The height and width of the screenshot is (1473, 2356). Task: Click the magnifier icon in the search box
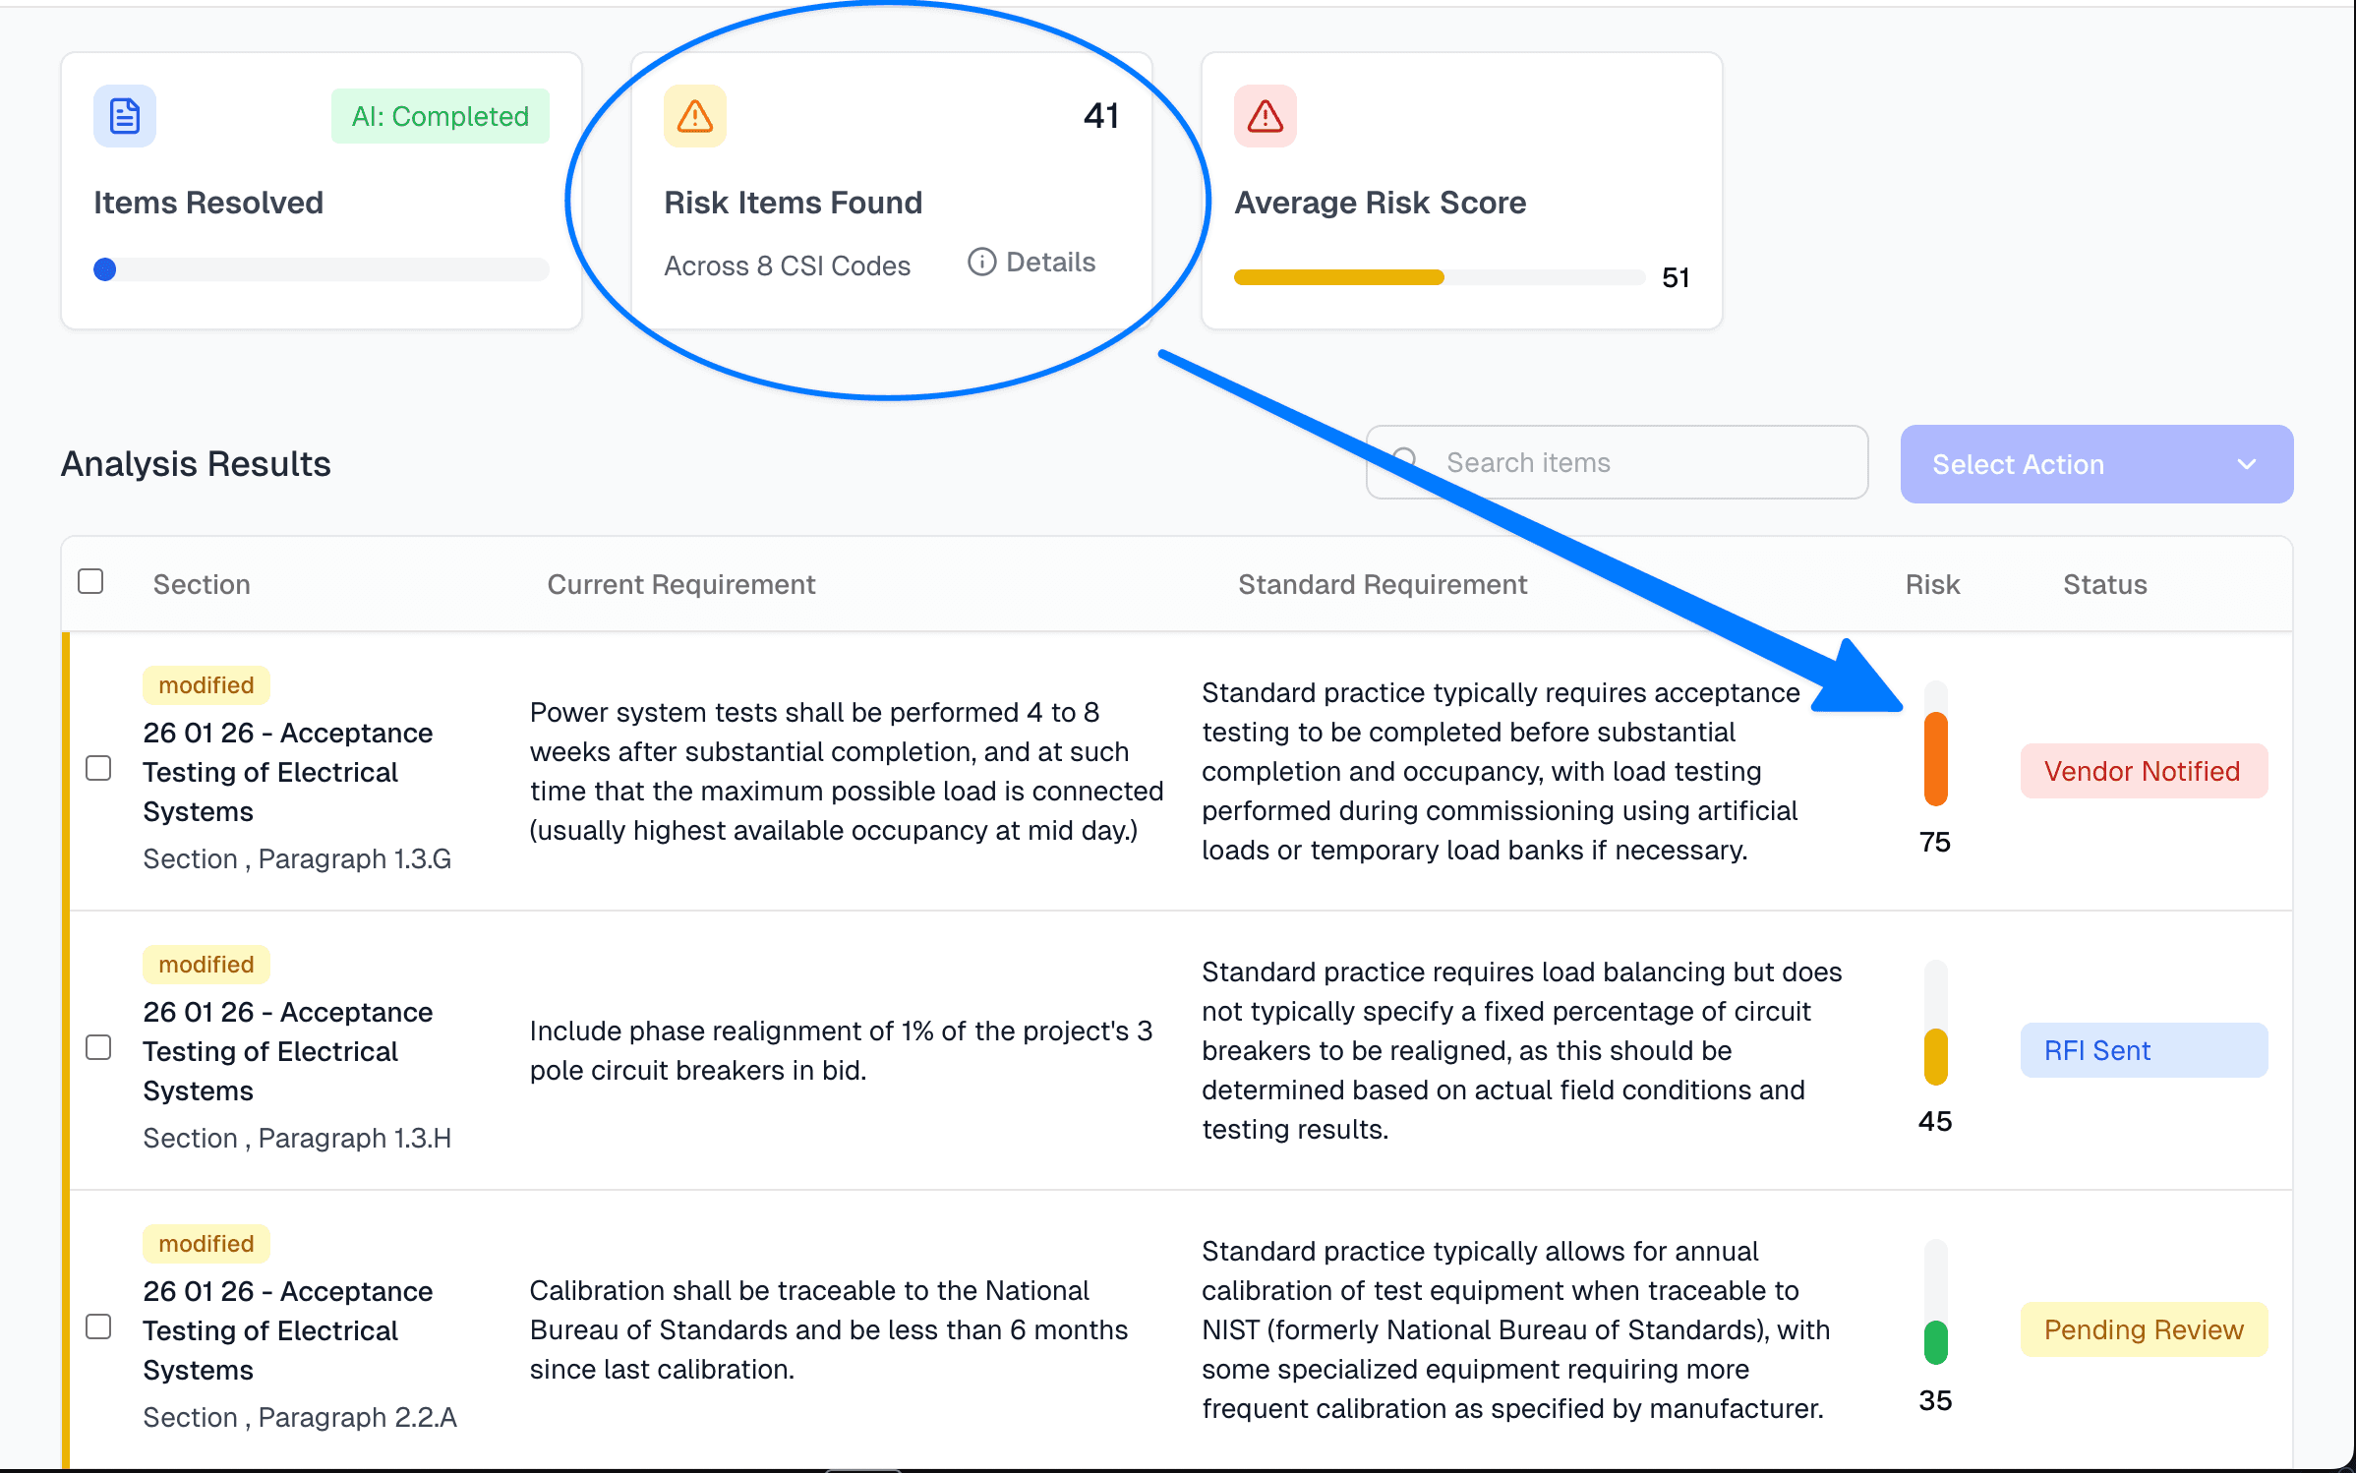(x=1404, y=461)
